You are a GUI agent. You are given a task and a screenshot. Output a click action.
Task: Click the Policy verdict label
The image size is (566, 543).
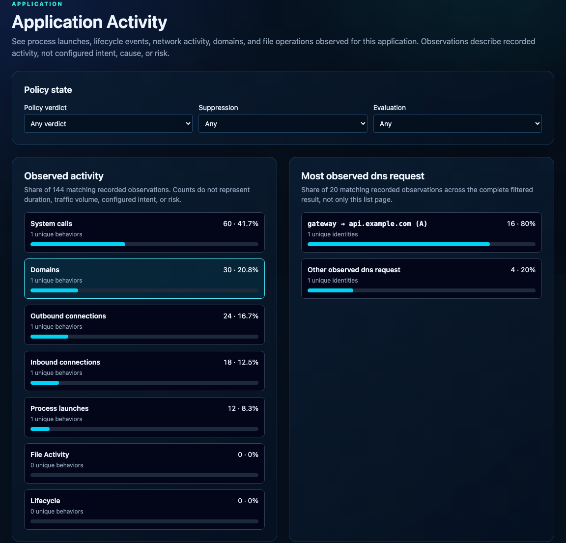46,108
